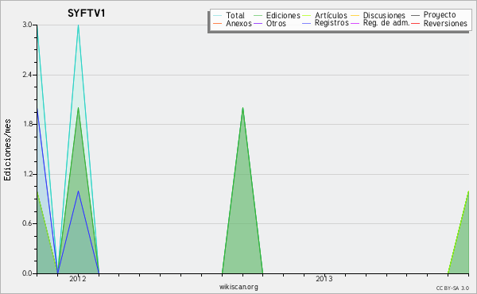Image resolution: width=477 pixels, height=294 pixels.
Task: Click the Artículos legend entry
Action: point(324,15)
